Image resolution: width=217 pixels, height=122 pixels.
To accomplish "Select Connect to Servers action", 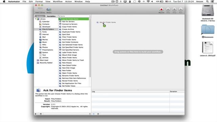I will coord(70,24).
